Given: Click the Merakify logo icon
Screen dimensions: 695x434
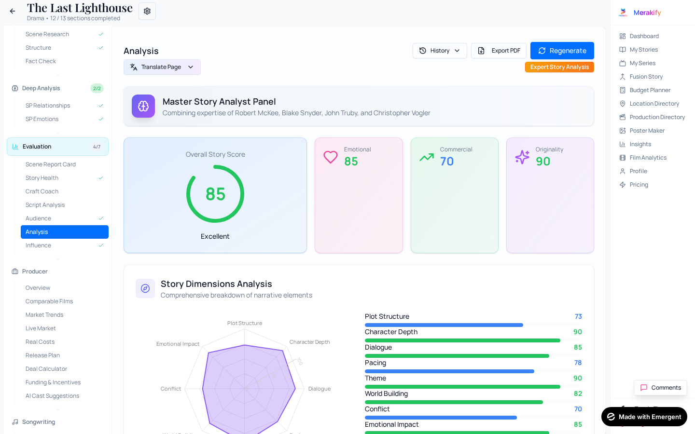Looking at the screenshot, I should (623, 13).
